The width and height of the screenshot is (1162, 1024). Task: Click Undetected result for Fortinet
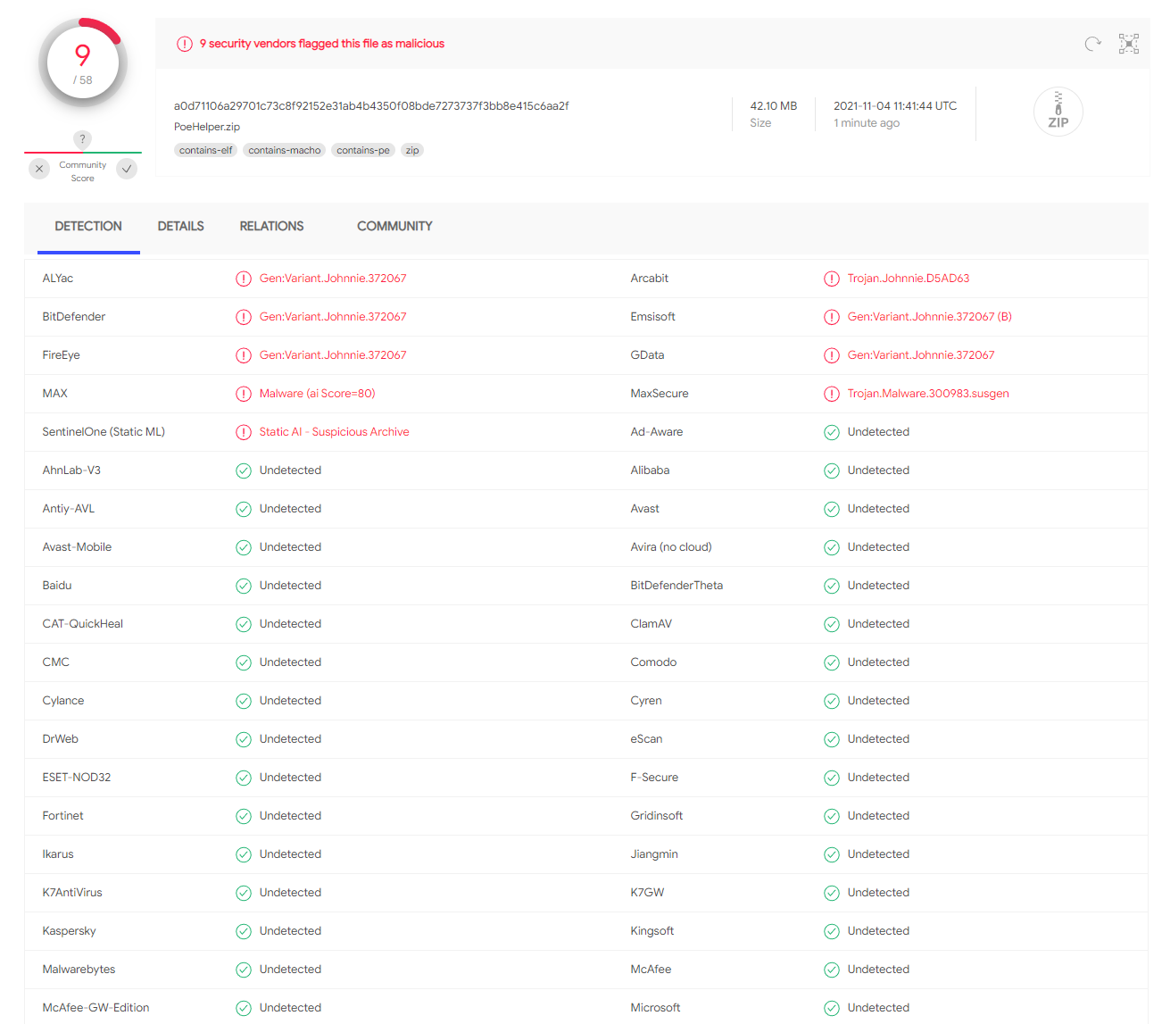(290, 816)
